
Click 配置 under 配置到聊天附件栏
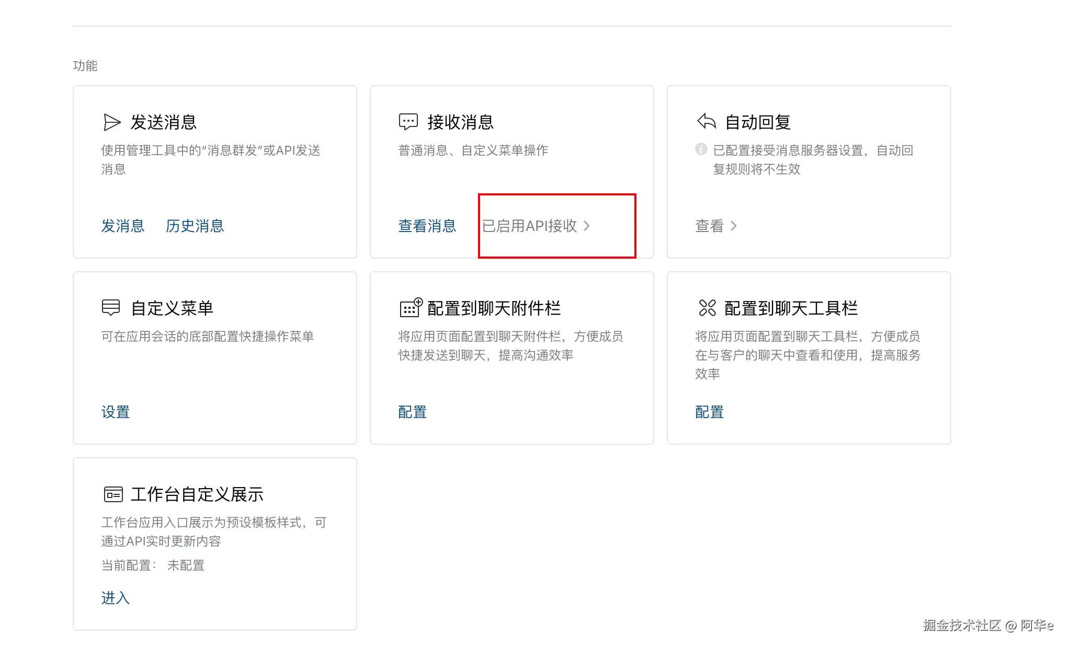pyautogui.click(x=412, y=412)
